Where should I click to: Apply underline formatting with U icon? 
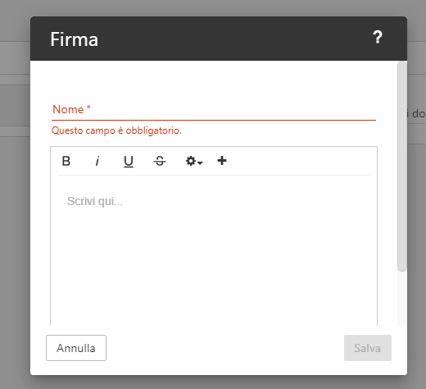click(129, 161)
